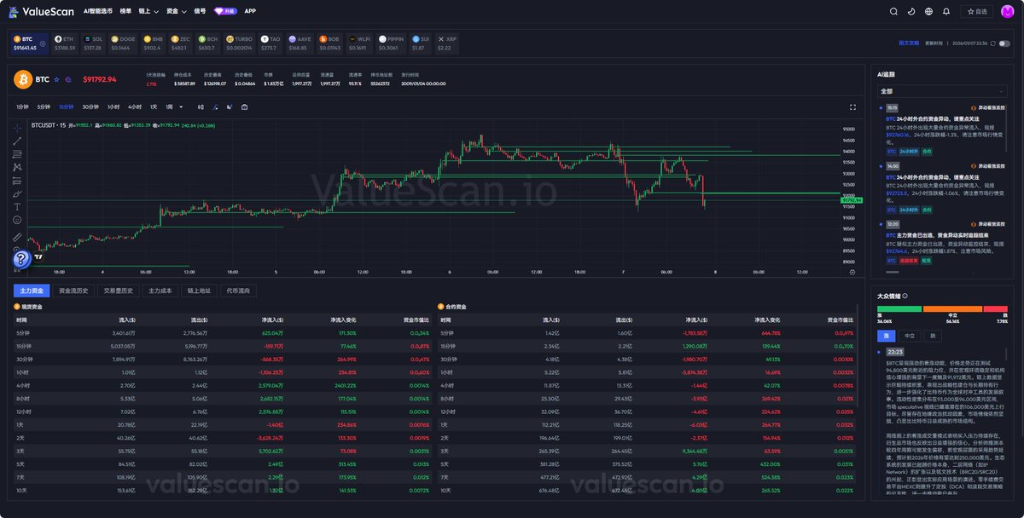Viewport: 1024px width, 518px height.
Task: Click the ValueScan logo
Action: click(x=41, y=11)
